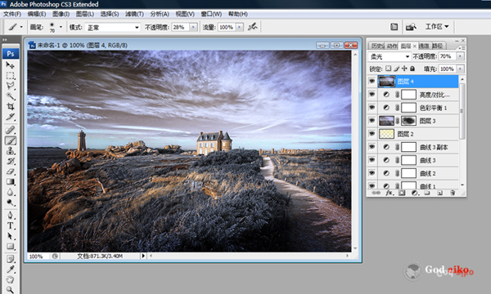Select the Blur tool
Screen dimensions: 491x294
pyautogui.click(x=11, y=192)
